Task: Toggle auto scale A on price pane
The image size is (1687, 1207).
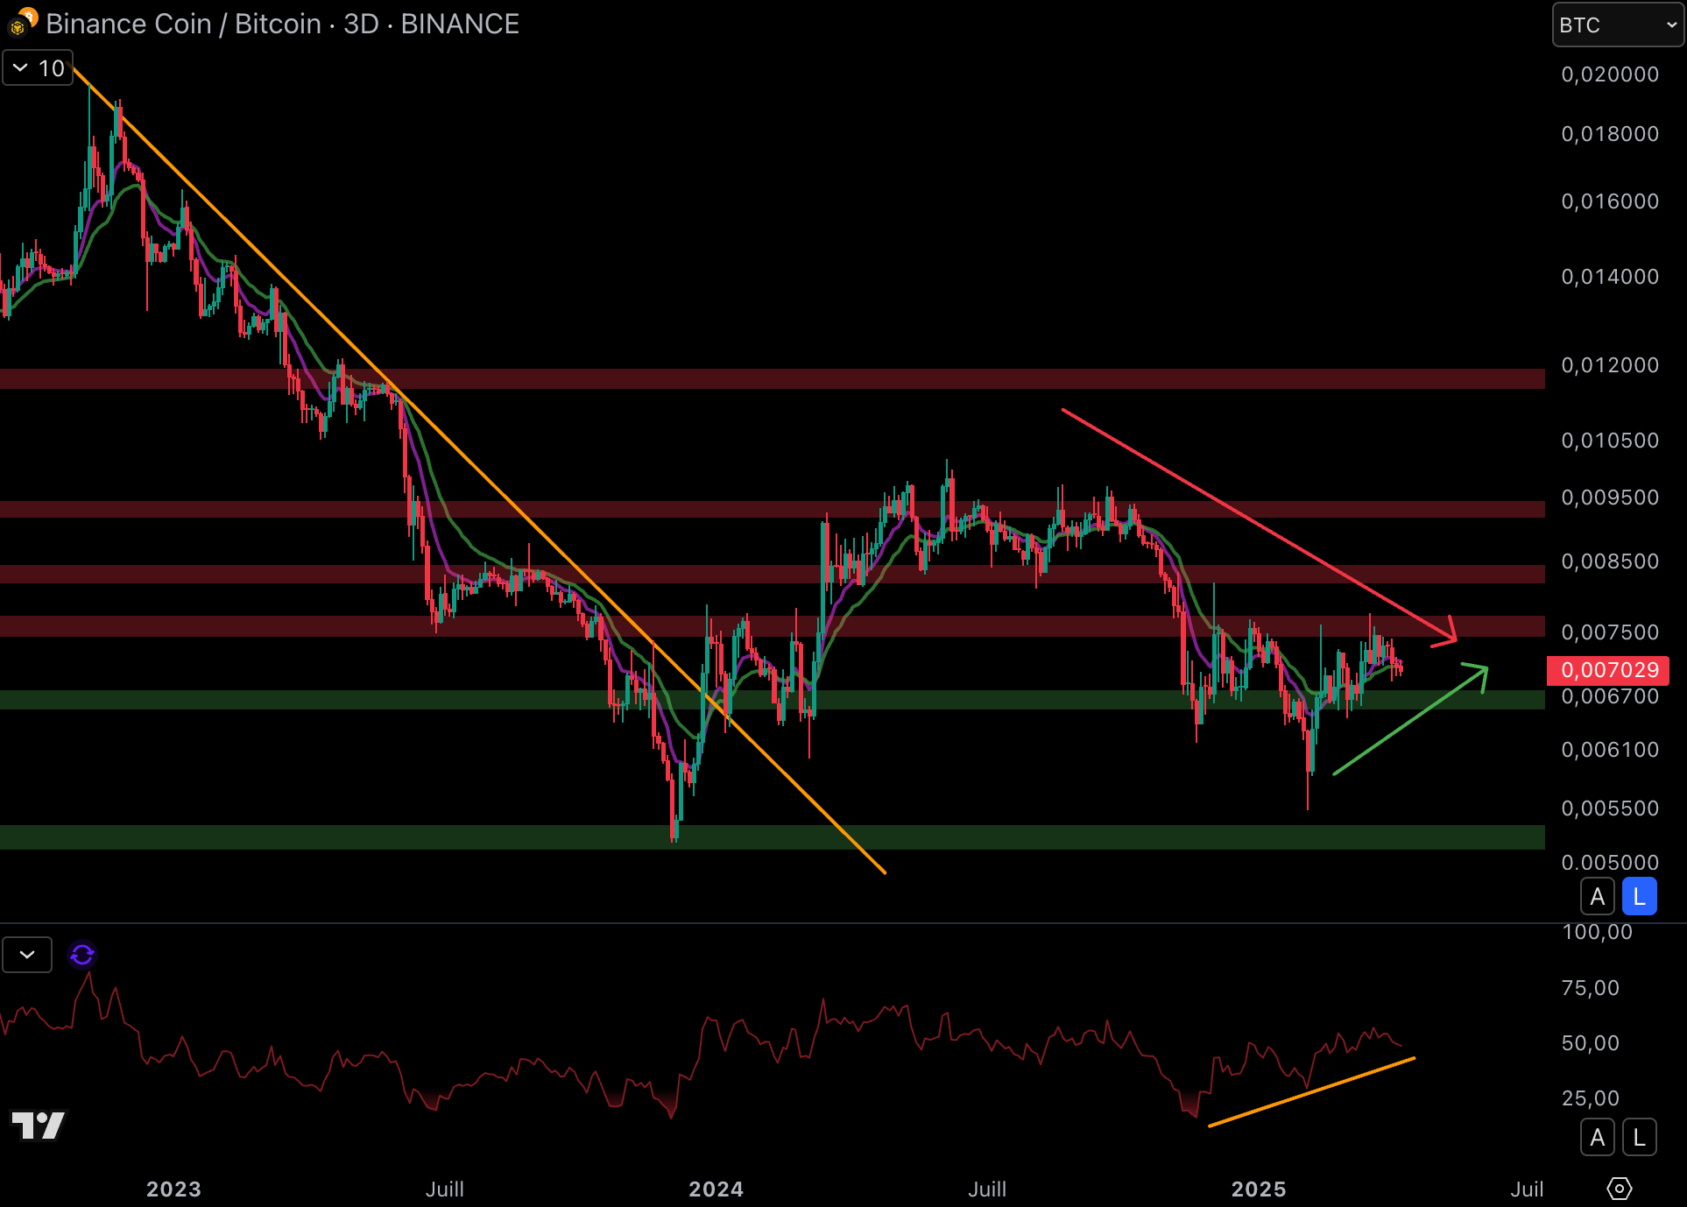Action: click(1597, 896)
